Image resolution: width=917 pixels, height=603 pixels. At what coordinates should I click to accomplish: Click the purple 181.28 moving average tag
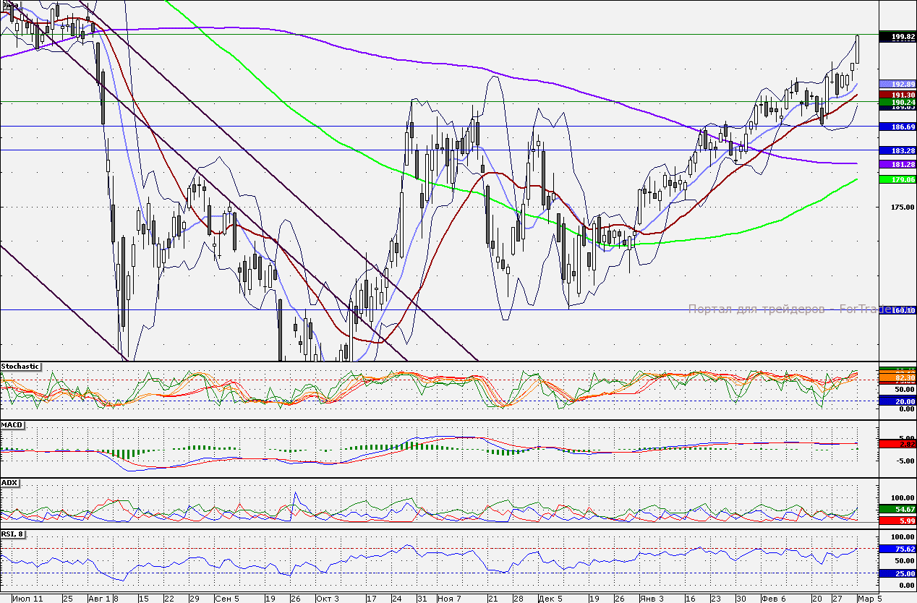pos(897,165)
